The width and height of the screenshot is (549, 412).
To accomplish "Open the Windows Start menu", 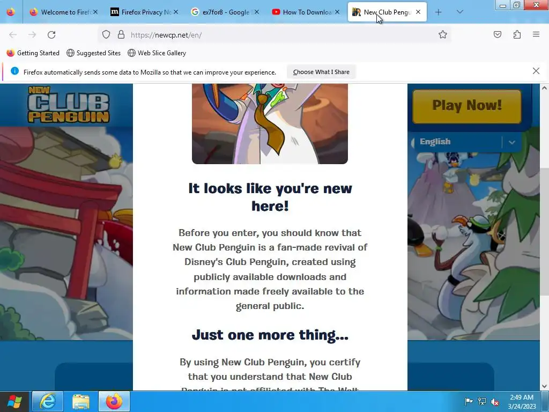I will (14, 401).
